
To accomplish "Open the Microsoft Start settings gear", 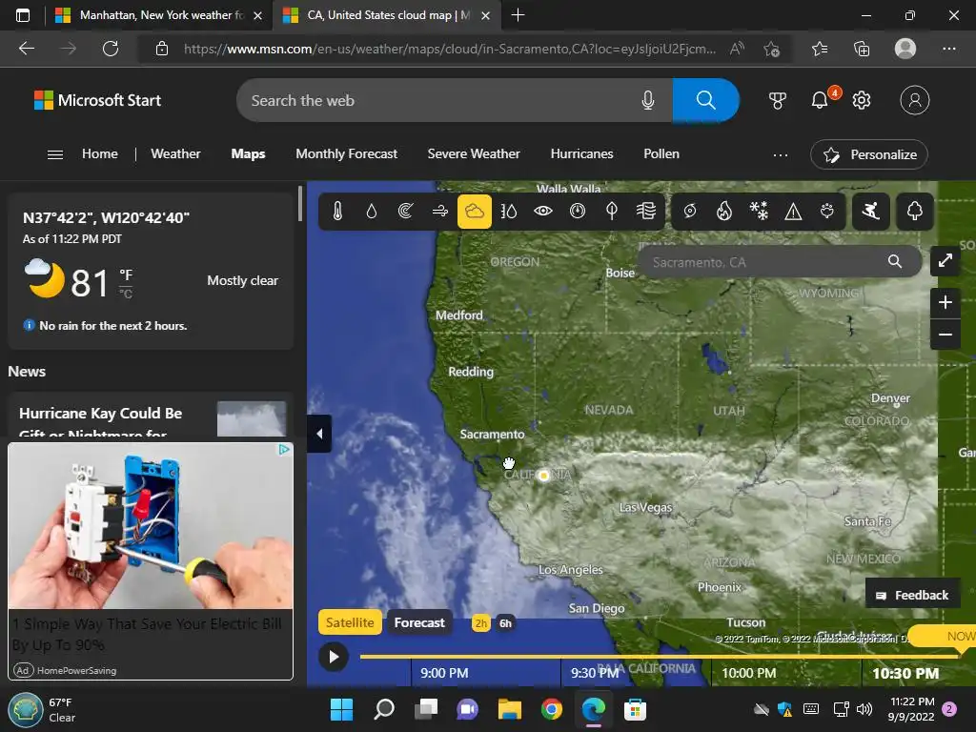I will pos(862,100).
